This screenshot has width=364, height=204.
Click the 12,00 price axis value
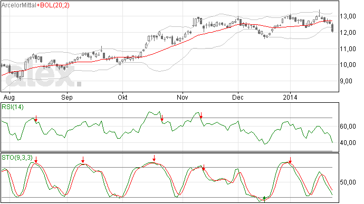(348, 33)
